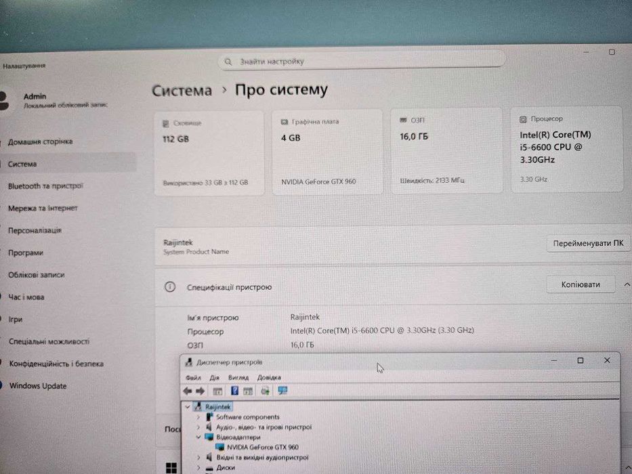Open the Дія menu in Device Manager
Viewport: 632px width, 474px height.
pos(215,378)
